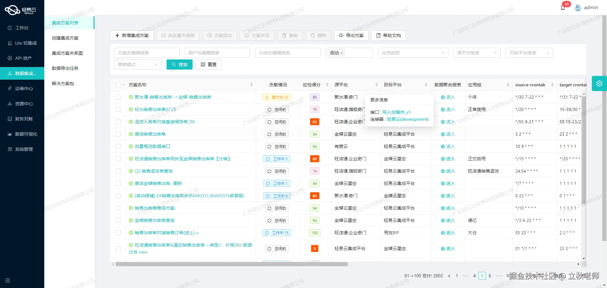Click the 巡检得分 100 score badge
This screenshot has width=607, height=288.
point(314,233)
